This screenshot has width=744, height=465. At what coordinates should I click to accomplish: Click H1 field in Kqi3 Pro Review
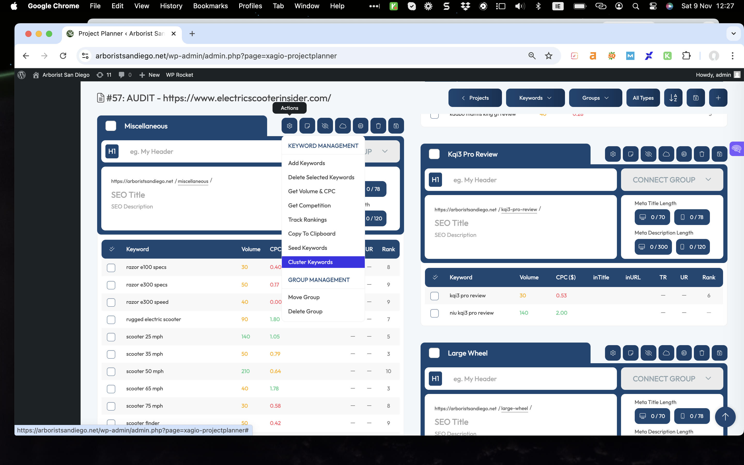[x=521, y=180]
